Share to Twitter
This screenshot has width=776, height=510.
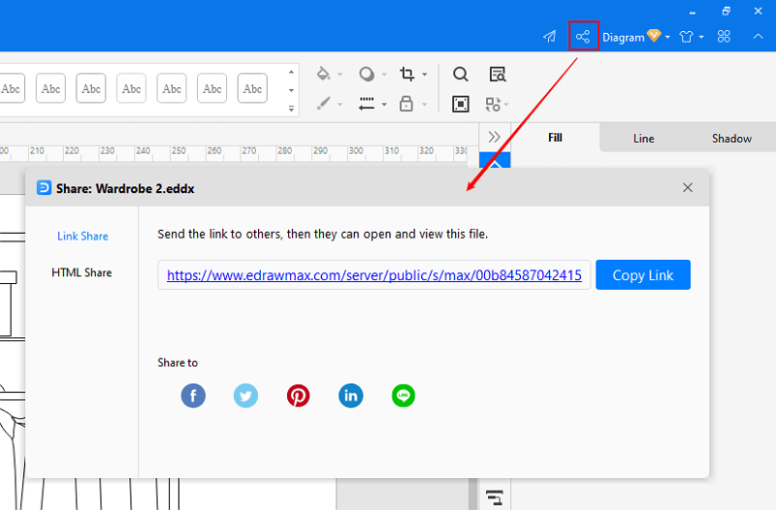245,396
